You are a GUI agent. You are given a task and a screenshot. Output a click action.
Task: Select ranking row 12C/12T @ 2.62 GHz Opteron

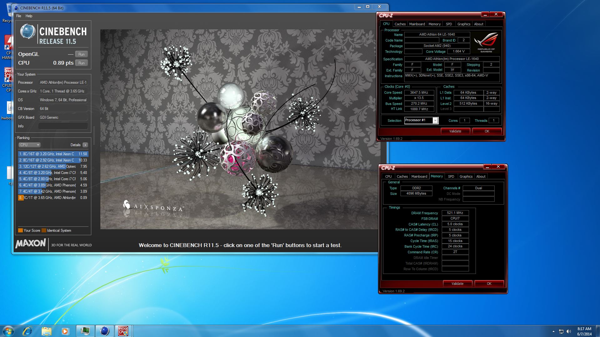pos(53,166)
